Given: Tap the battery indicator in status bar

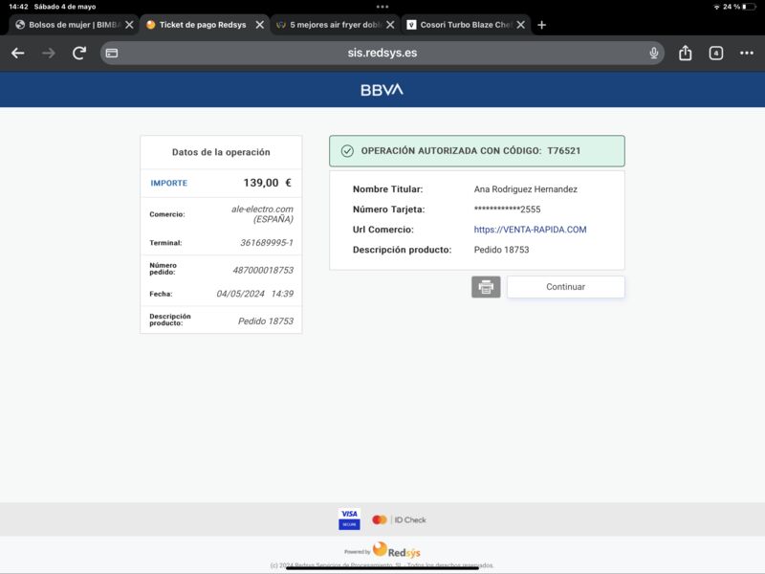Looking at the screenshot, I should (x=750, y=7).
